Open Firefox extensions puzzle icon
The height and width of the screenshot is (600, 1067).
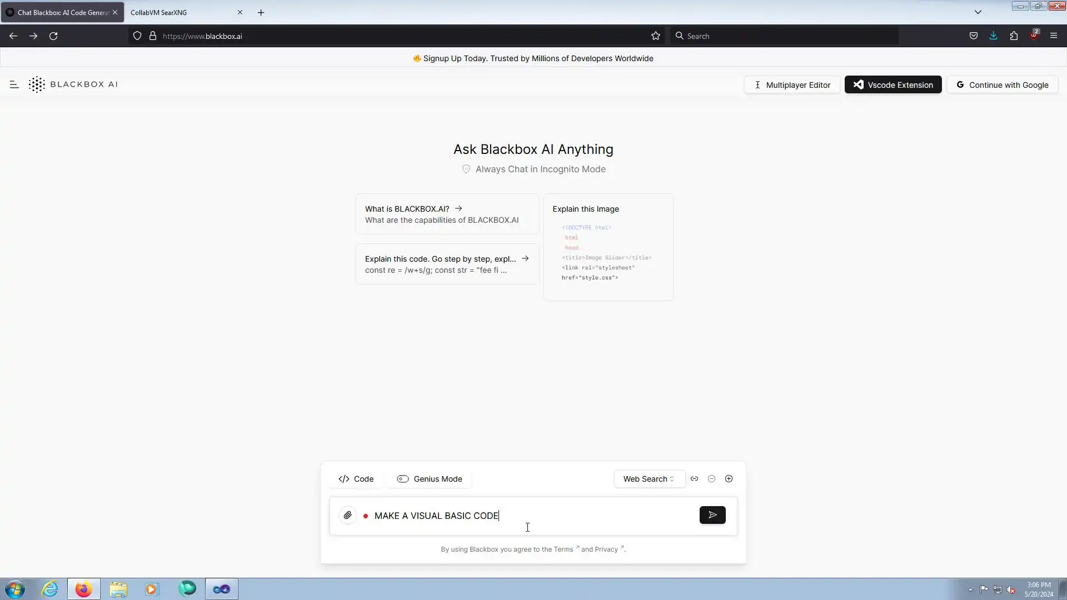point(1014,36)
